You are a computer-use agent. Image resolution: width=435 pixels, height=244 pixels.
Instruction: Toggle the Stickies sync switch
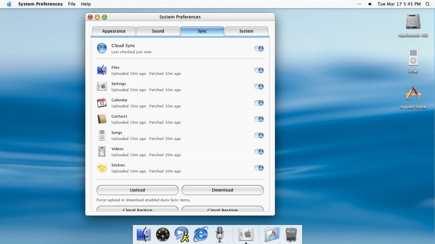259,168
